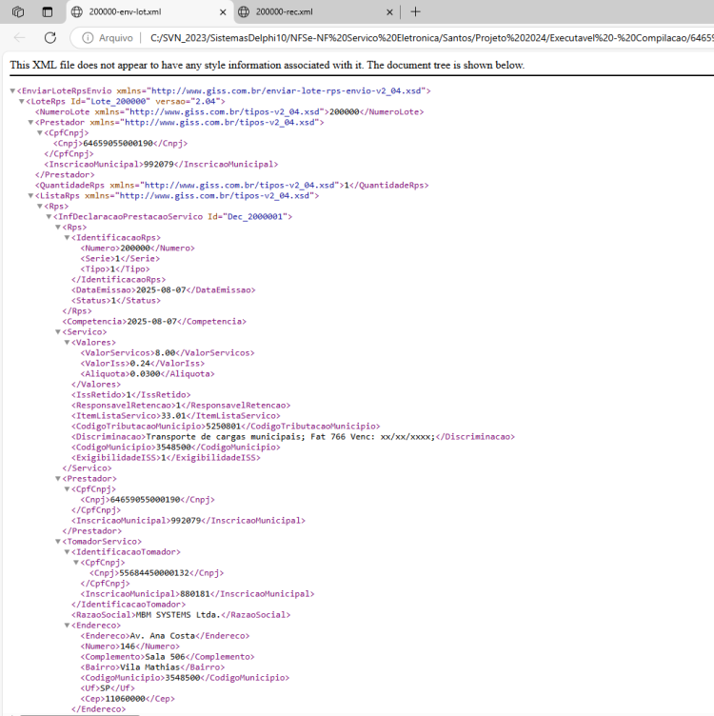The image size is (714, 716).
Task: Collapse the Valores node
Action: click(x=67, y=343)
